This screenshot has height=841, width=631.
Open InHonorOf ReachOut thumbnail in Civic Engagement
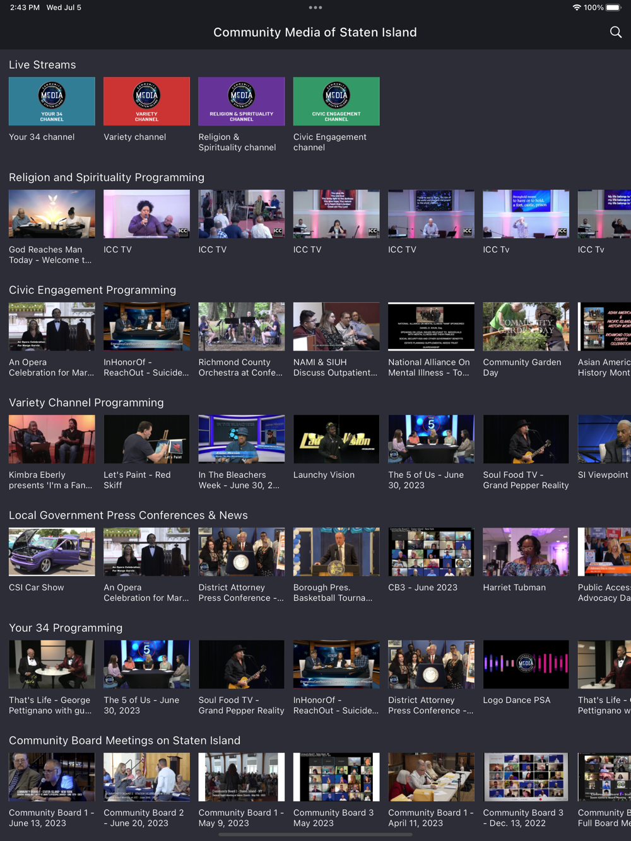click(146, 327)
